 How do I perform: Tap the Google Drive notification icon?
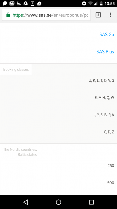click(26, 3)
